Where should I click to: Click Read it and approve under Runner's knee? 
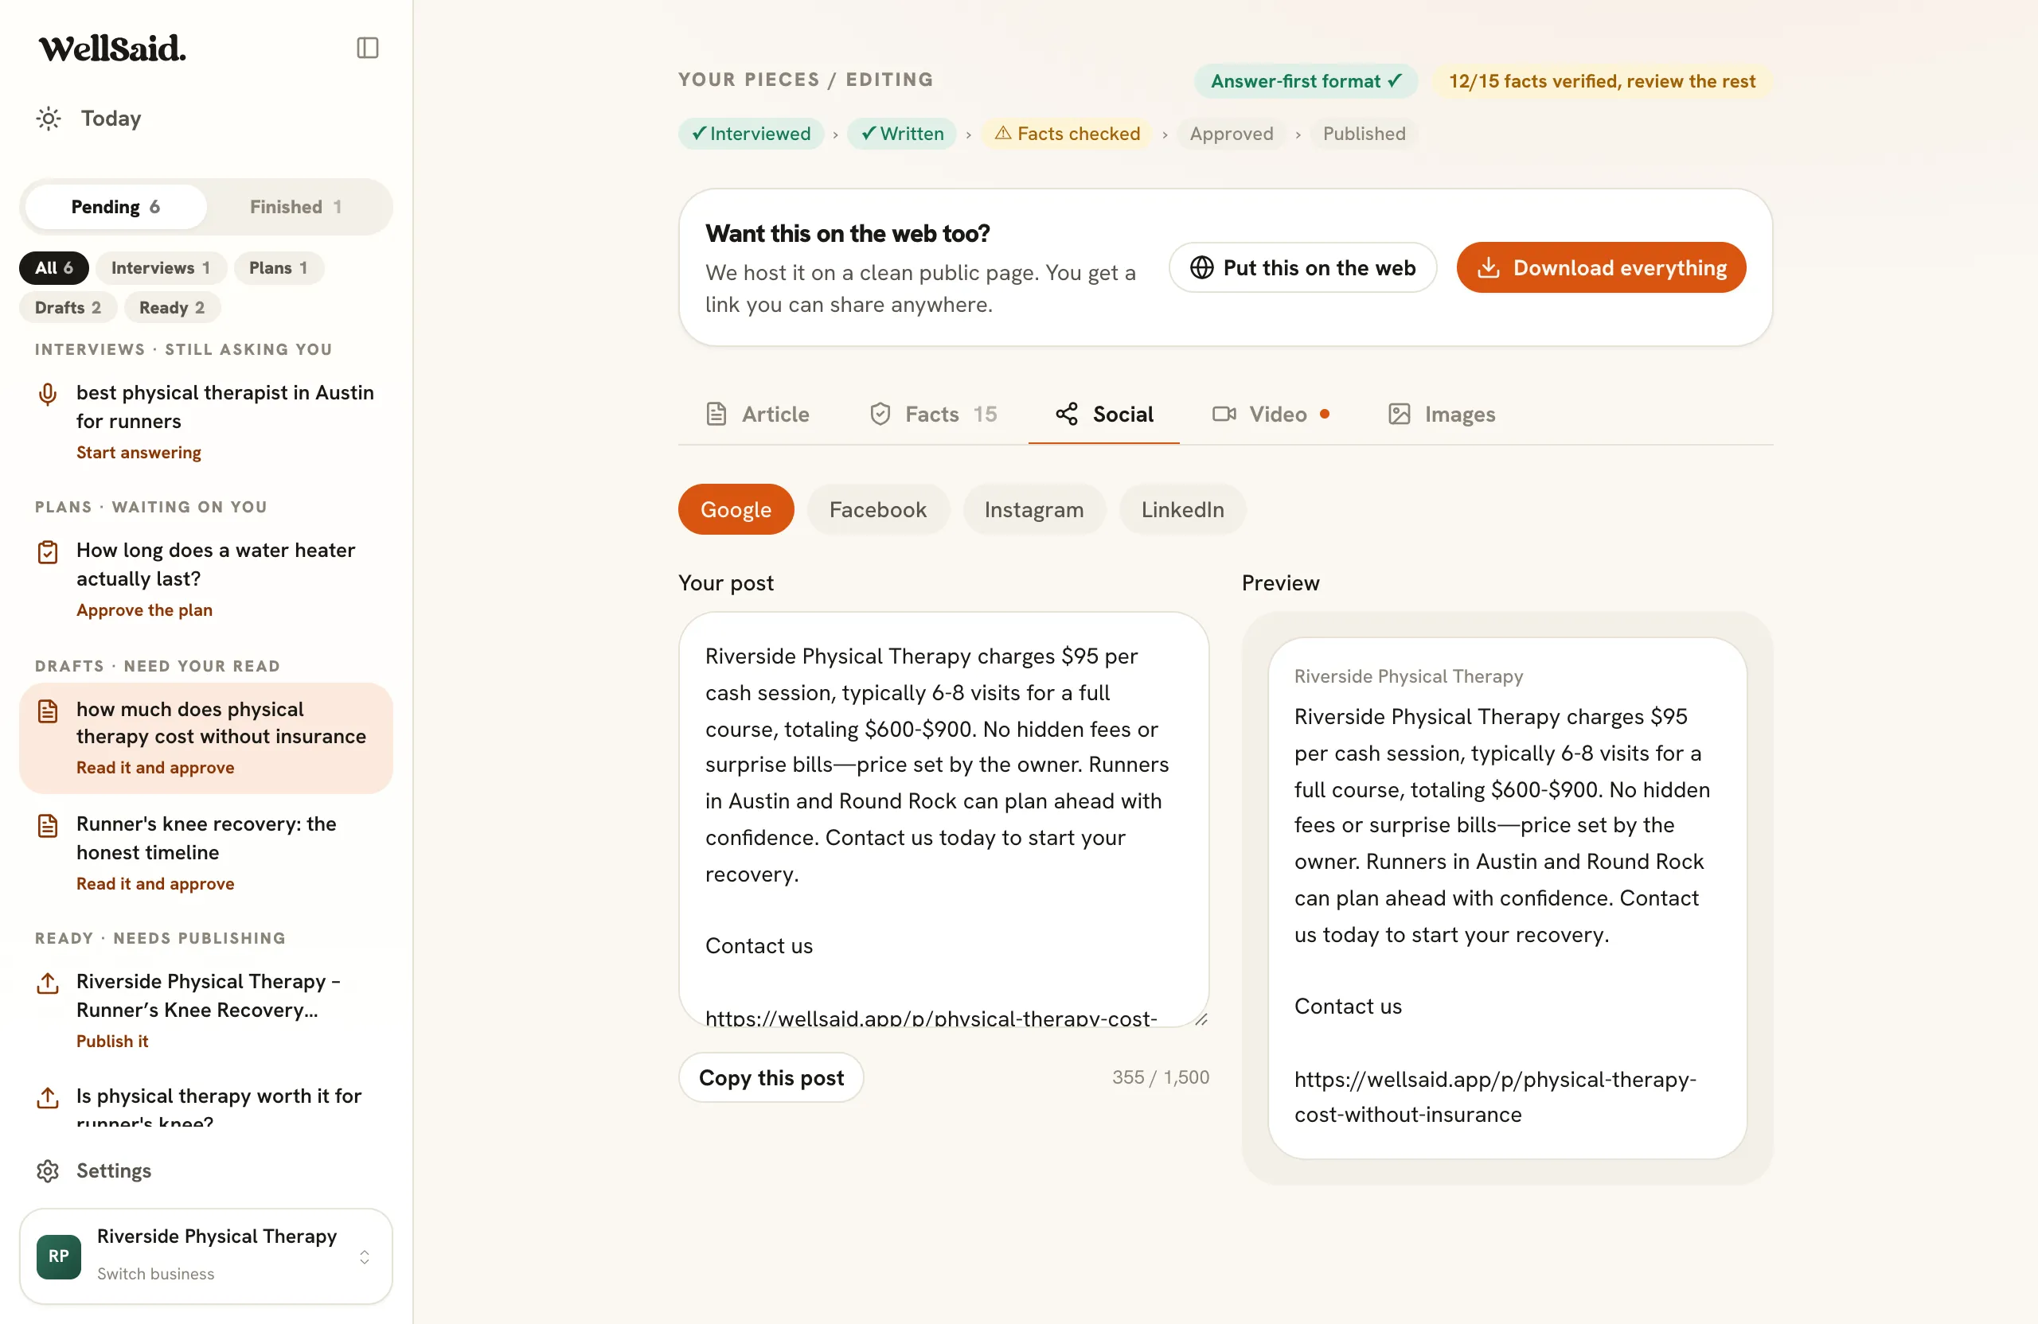[155, 883]
